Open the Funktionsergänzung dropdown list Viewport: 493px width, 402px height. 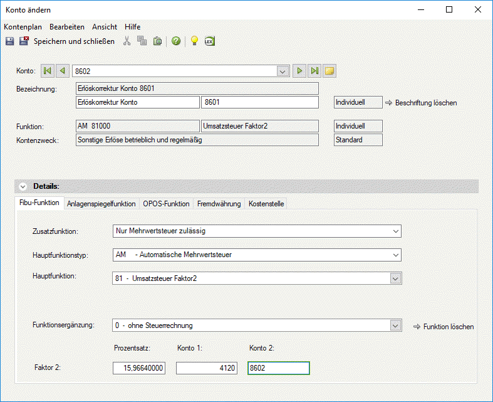pyautogui.click(x=395, y=325)
